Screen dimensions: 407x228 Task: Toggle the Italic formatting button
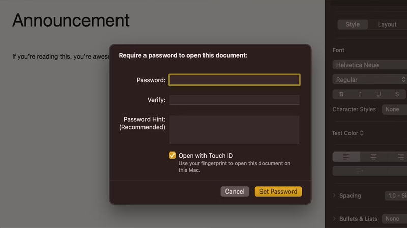360,94
